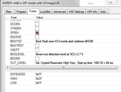Image resolution: width=121 pixels, height=92 pixels.
Task: Enable the BOOTRST fuse checkbox
Action: click(x=37, y=46)
